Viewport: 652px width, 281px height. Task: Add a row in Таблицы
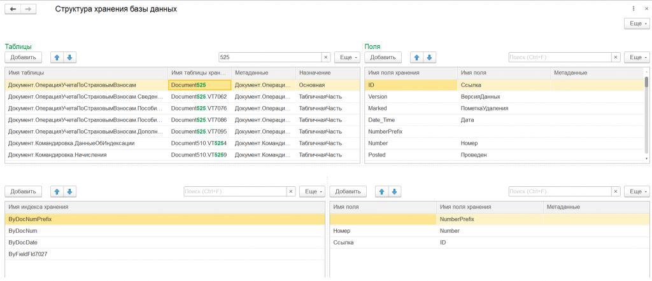(x=24, y=57)
